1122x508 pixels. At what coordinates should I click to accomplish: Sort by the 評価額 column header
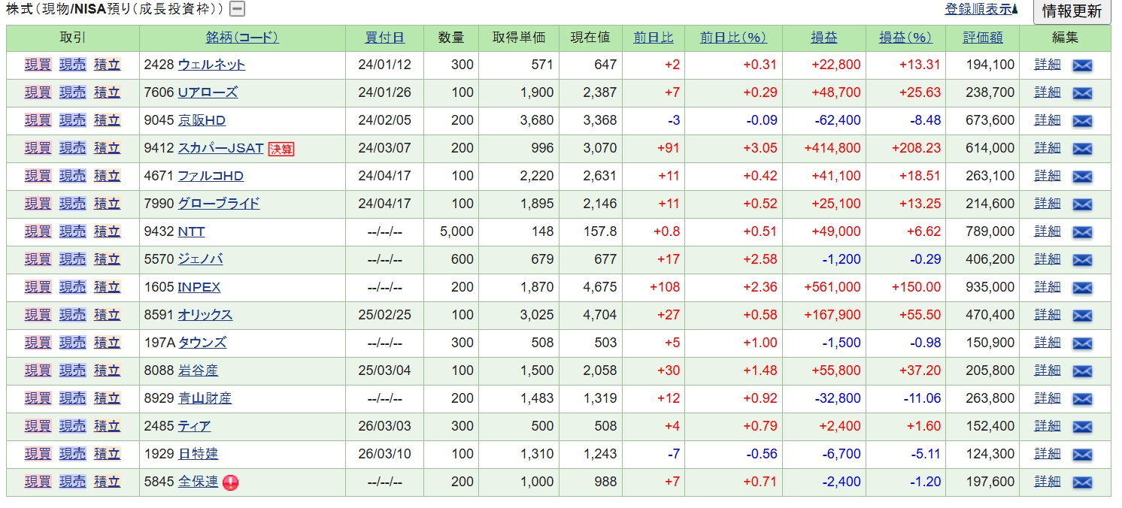[983, 38]
